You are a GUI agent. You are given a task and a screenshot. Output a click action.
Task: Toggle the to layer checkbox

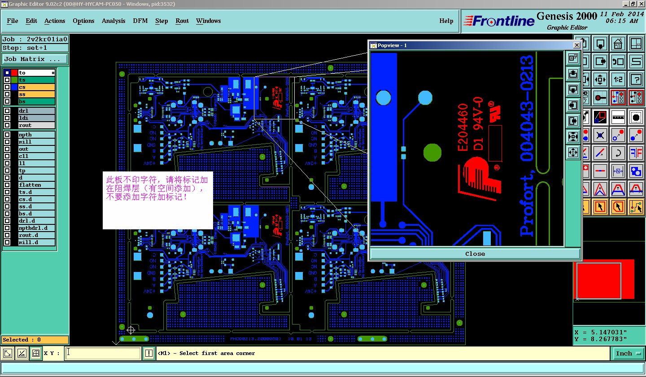coord(7,73)
